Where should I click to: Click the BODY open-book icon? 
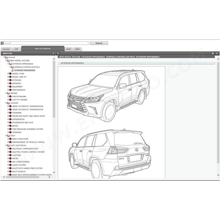click(8, 136)
